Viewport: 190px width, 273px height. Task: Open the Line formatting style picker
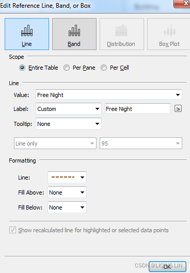(67, 177)
